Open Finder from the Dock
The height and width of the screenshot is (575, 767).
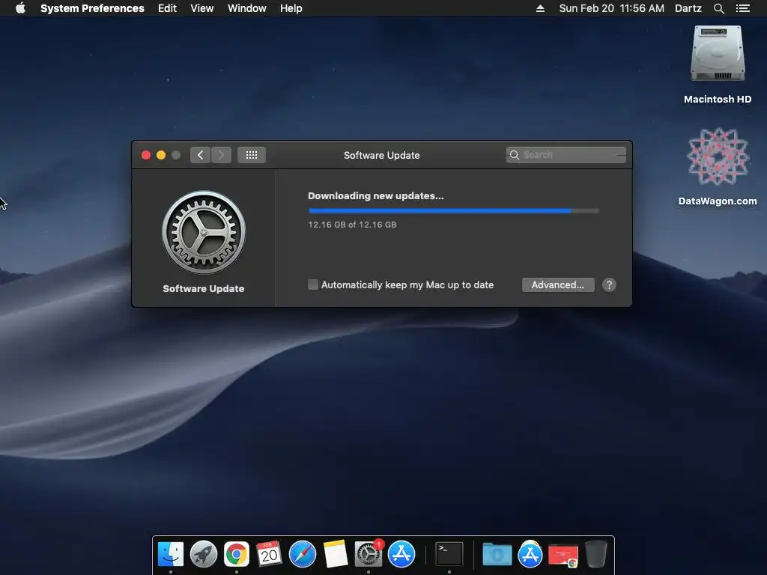tap(171, 554)
